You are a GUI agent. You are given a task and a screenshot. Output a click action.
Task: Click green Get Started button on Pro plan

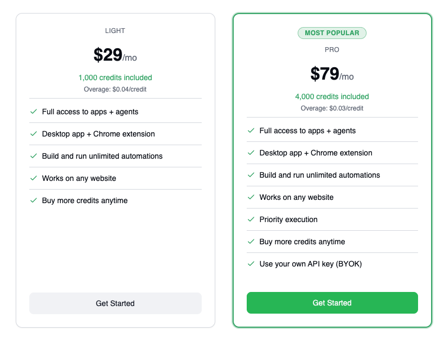pos(332,303)
